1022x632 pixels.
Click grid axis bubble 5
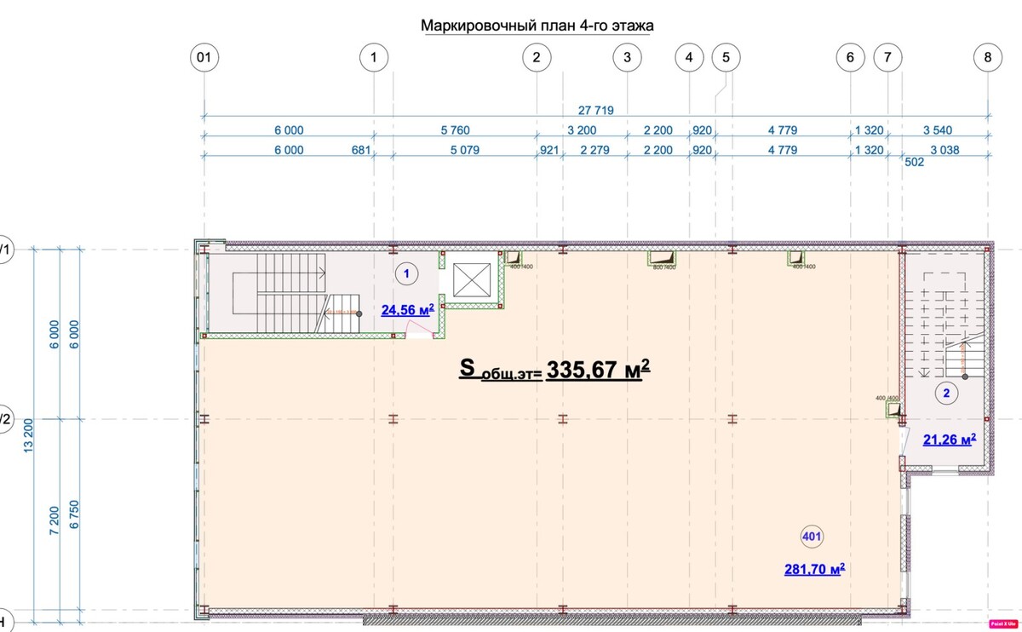[726, 58]
